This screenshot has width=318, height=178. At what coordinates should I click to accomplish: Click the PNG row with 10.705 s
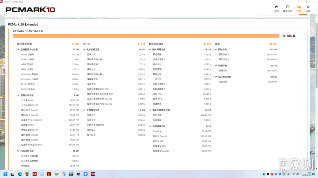[182, 94]
